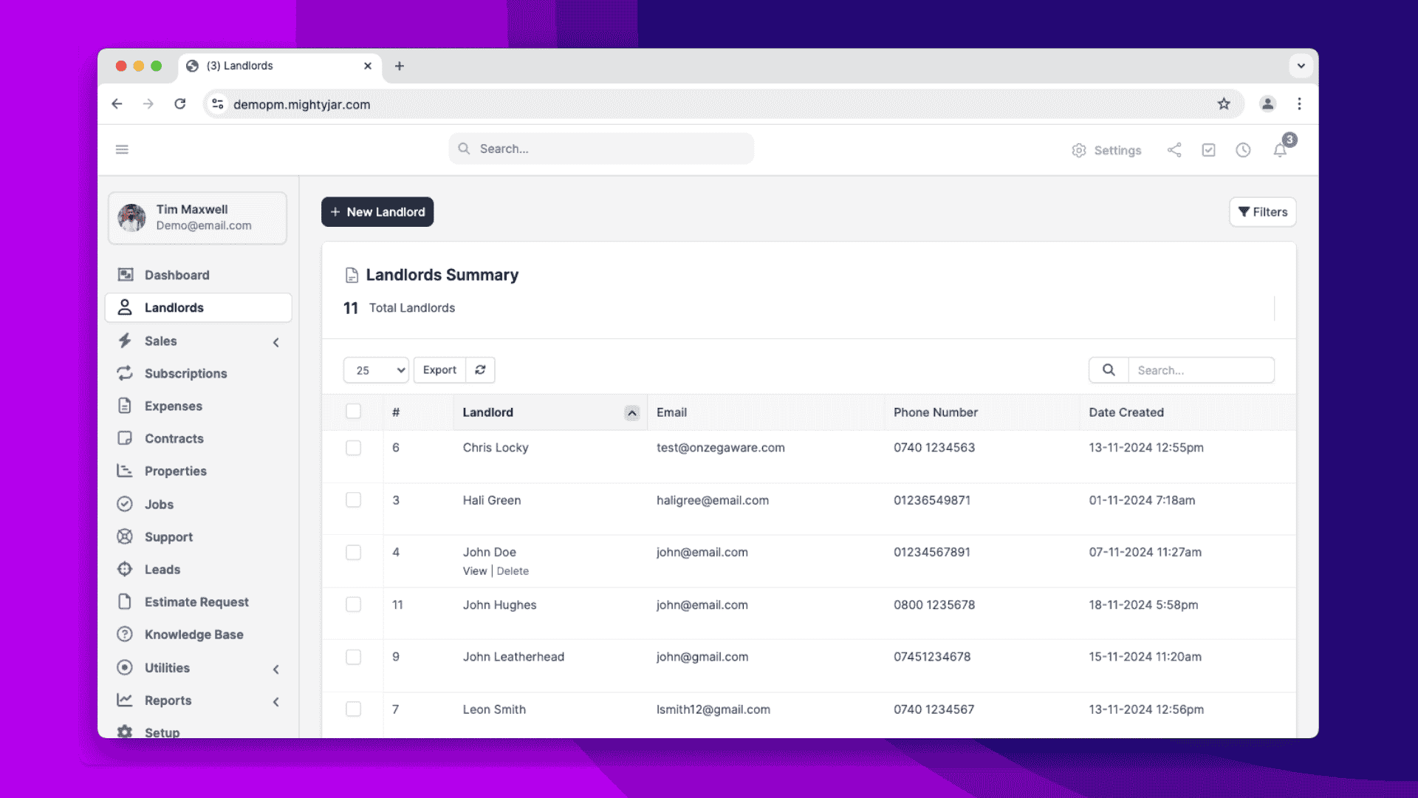This screenshot has height=798, width=1418.
Task: Click the browser reload icon
Action: point(179,104)
